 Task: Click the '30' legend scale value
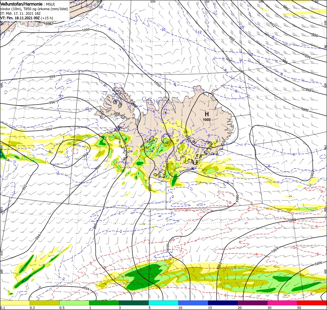click(x=269, y=308)
